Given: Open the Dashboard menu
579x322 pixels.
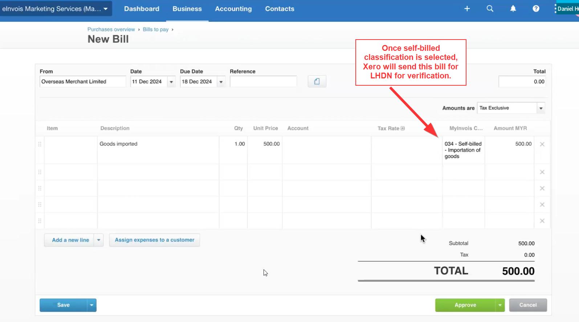Looking at the screenshot, I should pyautogui.click(x=142, y=9).
